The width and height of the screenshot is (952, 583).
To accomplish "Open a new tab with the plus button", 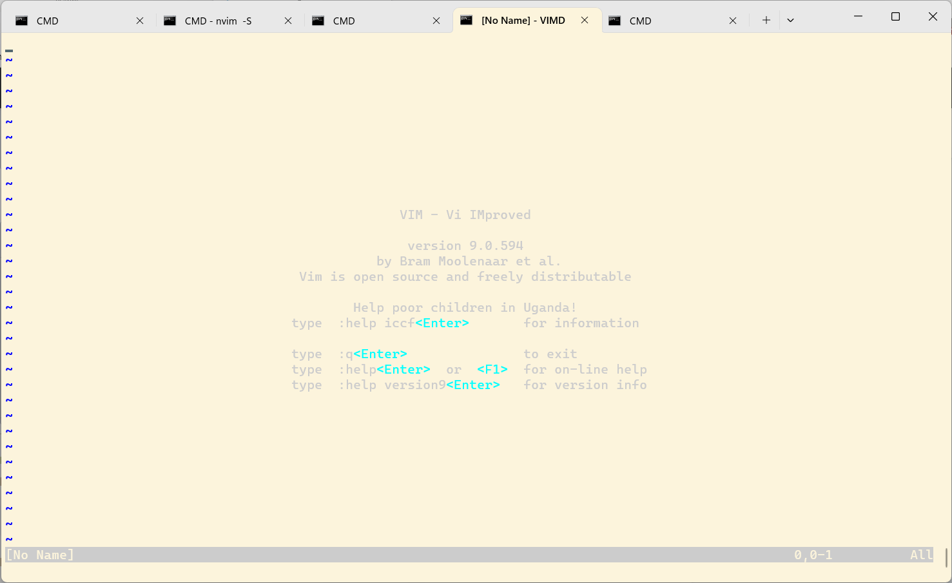I will click(x=765, y=20).
